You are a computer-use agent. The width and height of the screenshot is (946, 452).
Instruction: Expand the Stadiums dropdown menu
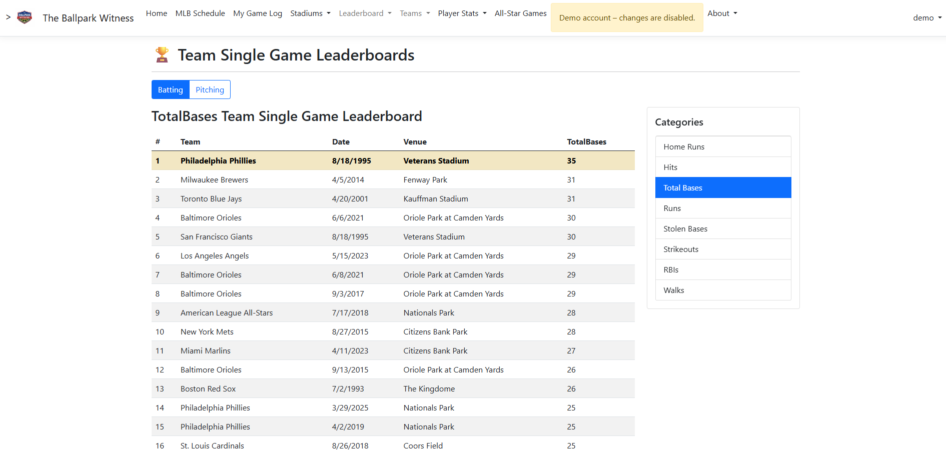click(x=310, y=13)
